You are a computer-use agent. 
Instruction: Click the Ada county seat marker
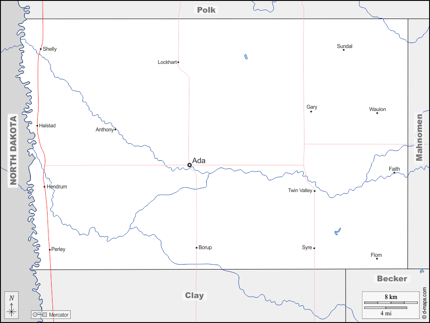click(189, 165)
